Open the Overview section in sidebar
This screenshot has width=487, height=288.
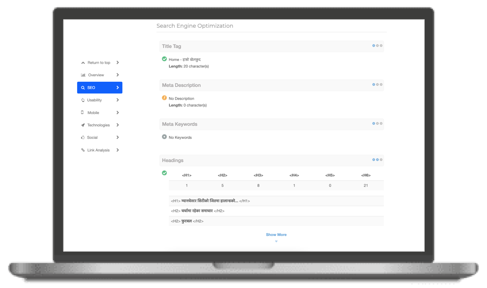[100, 75]
